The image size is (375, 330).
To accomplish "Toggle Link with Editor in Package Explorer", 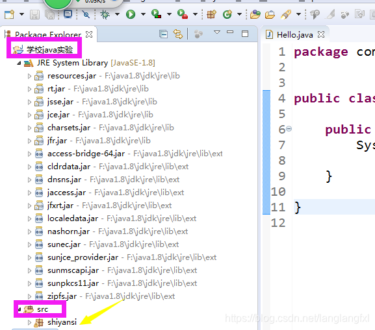I will (x=178, y=34).
